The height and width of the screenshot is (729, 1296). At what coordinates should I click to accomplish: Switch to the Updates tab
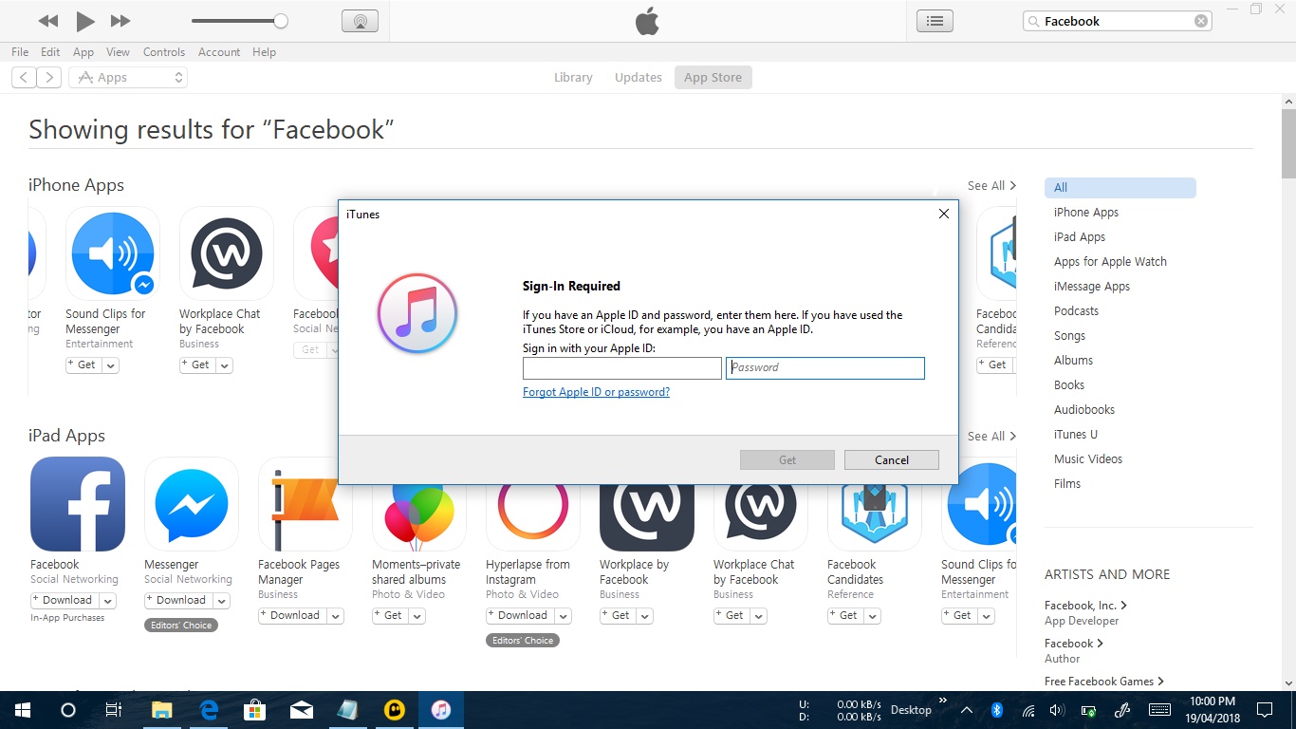point(639,78)
